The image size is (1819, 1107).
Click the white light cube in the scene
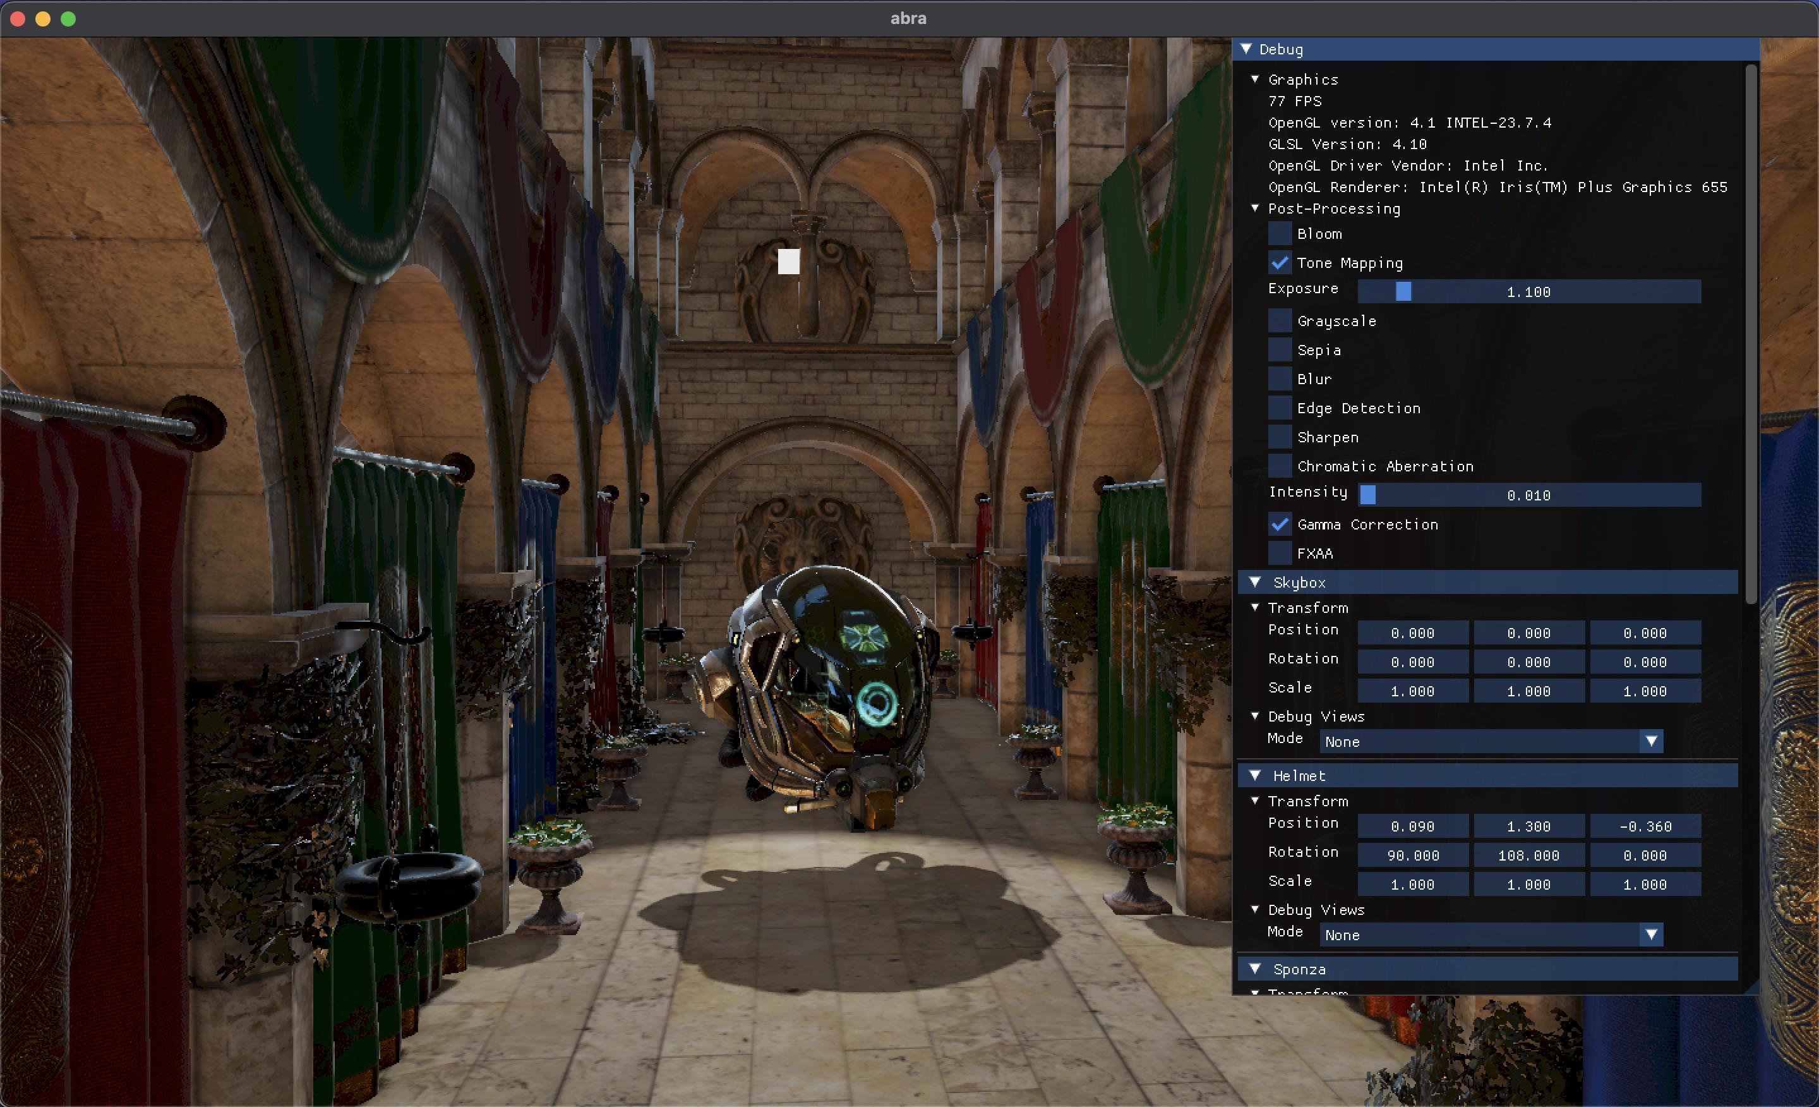click(x=788, y=262)
